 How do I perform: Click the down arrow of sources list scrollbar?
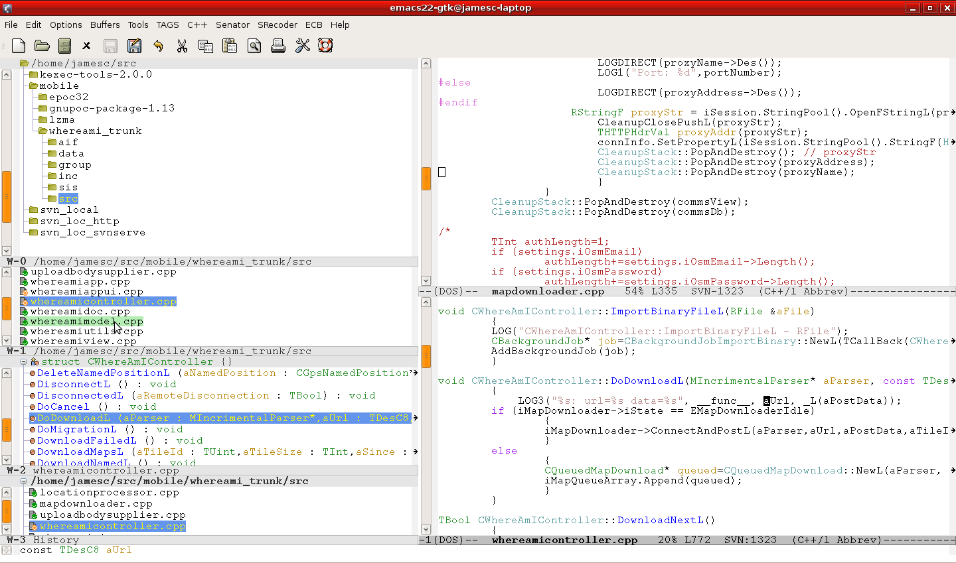(x=7, y=340)
